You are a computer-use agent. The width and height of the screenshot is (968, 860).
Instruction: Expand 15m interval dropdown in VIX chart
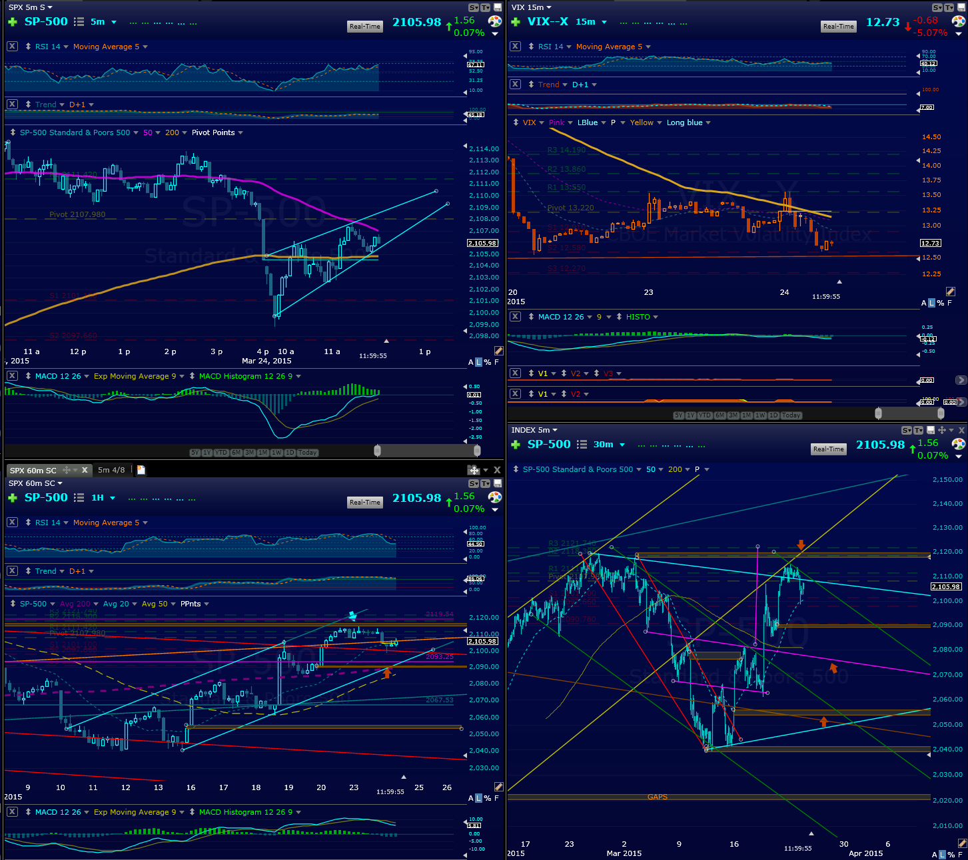point(604,22)
